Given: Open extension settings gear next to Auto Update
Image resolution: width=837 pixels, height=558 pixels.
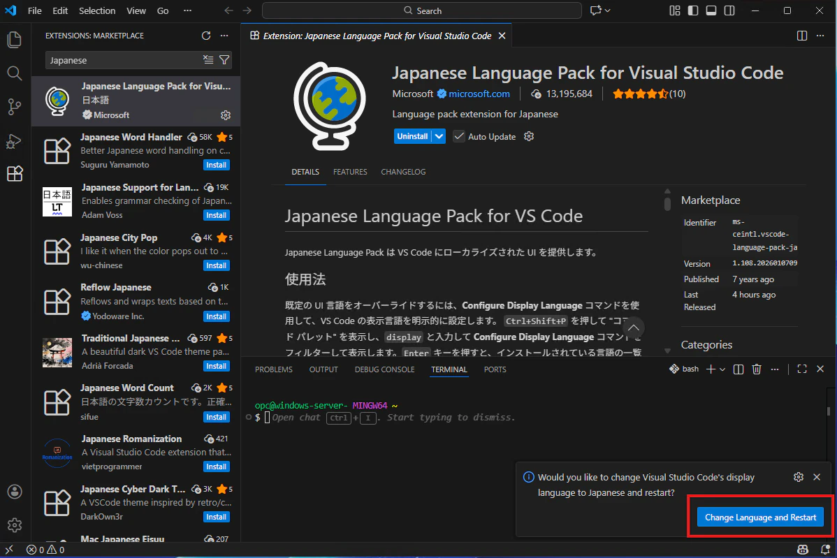Looking at the screenshot, I should click(x=528, y=137).
